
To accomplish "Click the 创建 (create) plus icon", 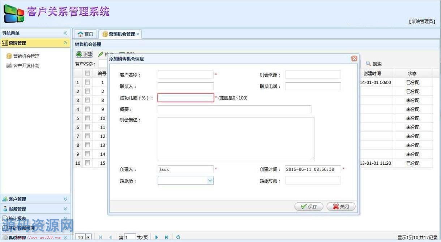I will (x=79, y=54).
